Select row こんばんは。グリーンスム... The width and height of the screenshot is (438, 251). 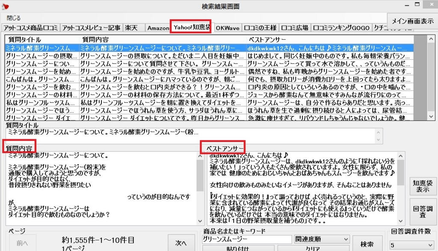[209, 79]
